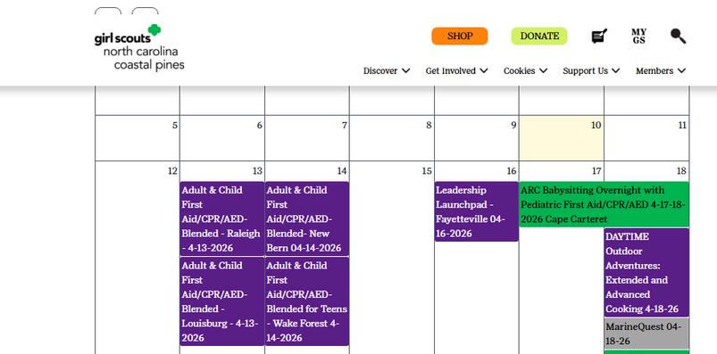Click the orange SHOP button
This screenshot has height=354, width=717.
click(460, 36)
